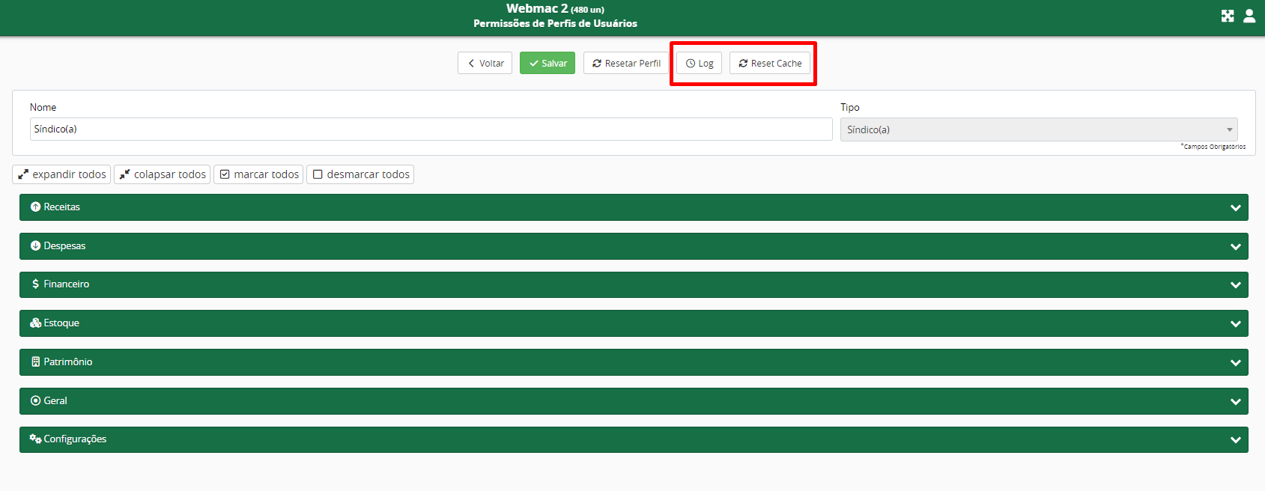Go back with the Voltar button
1265x491 pixels.
(x=485, y=64)
